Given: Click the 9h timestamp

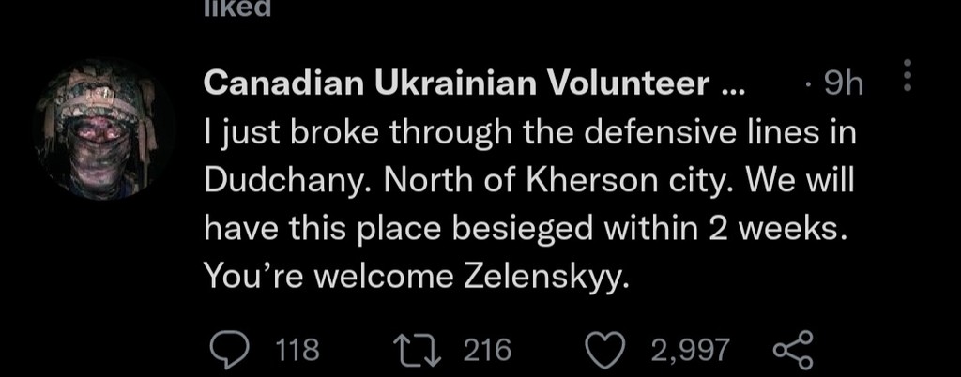Looking at the screenshot, I should (840, 85).
